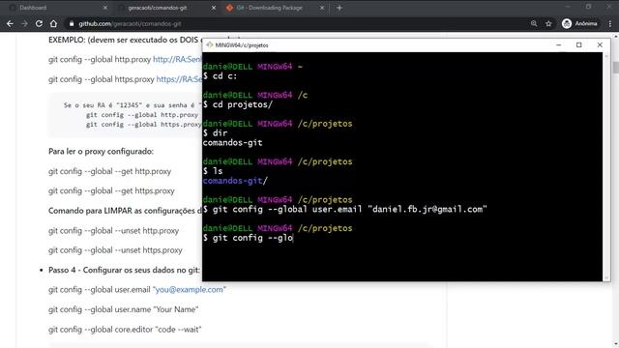Image resolution: width=619 pixels, height=348 pixels.
Task: Minimize the MINGW64 terminal window
Action: [x=559, y=45]
